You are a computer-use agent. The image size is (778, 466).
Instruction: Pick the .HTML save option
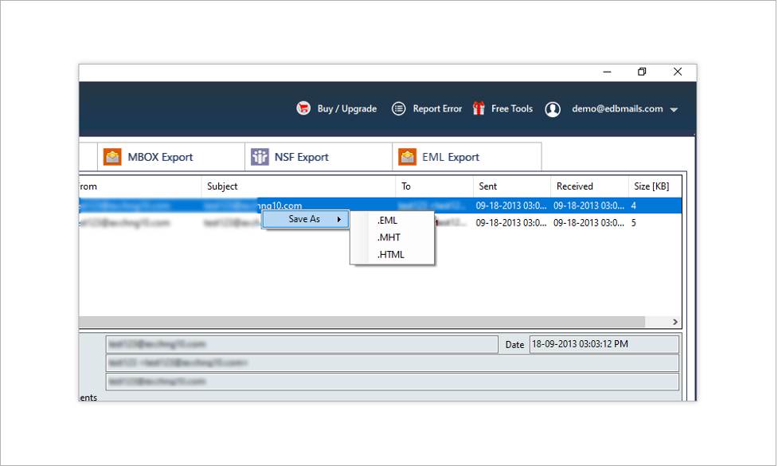(391, 255)
